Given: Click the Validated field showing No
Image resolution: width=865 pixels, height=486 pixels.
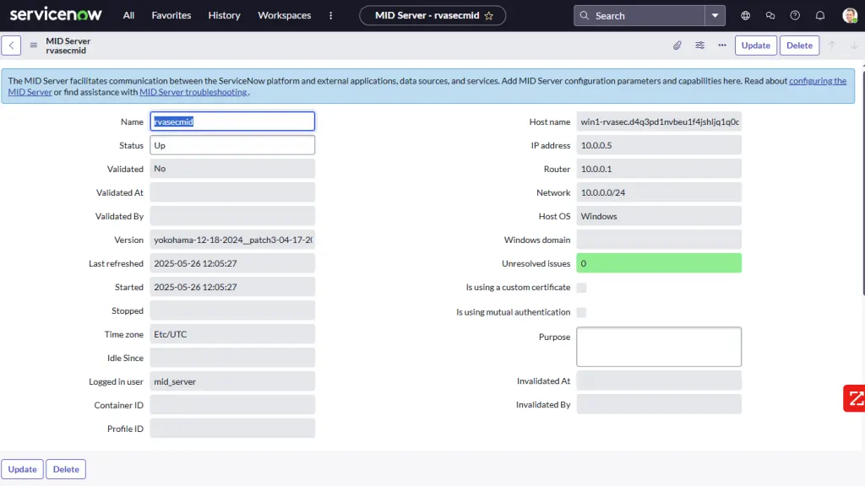Looking at the screenshot, I should (232, 169).
